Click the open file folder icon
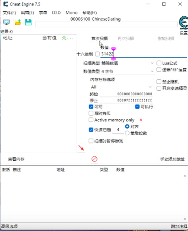Image resolution: width=188 pixels, height=231 pixels. coord(18,22)
